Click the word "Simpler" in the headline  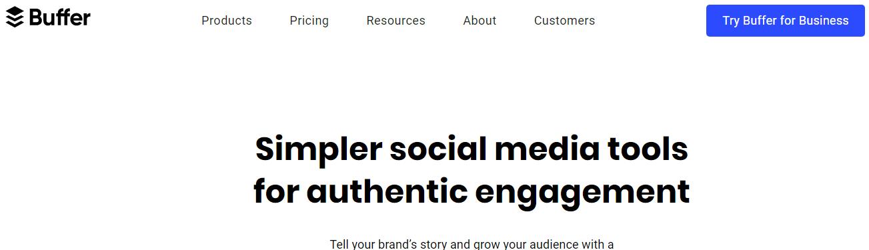pyautogui.click(x=318, y=151)
